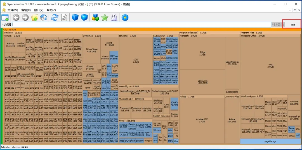Click the Acrobat DC 1.7GB block
The image size is (302, 150).
202,120
